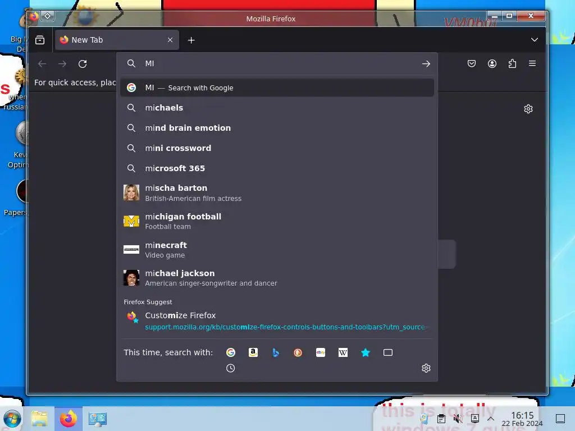Close the New Tab tab
Image resolution: width=575 pixels, height=431 pixels.
point(170,40)
